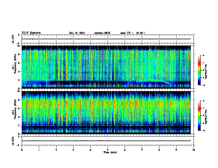Click the "-5" tick of ch.3(V) panel
218x168 pixels.
pyautogui.click(x=18, y=145)
